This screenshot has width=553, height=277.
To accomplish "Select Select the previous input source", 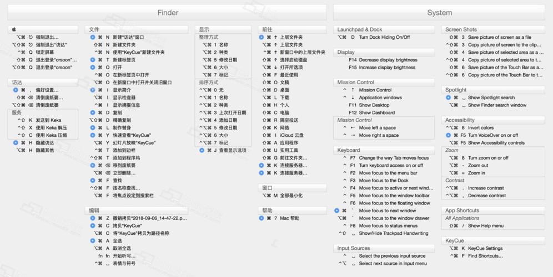I will (x=384, y=256).
